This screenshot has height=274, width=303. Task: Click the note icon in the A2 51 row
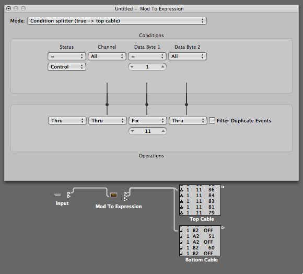tap(181, 236)
